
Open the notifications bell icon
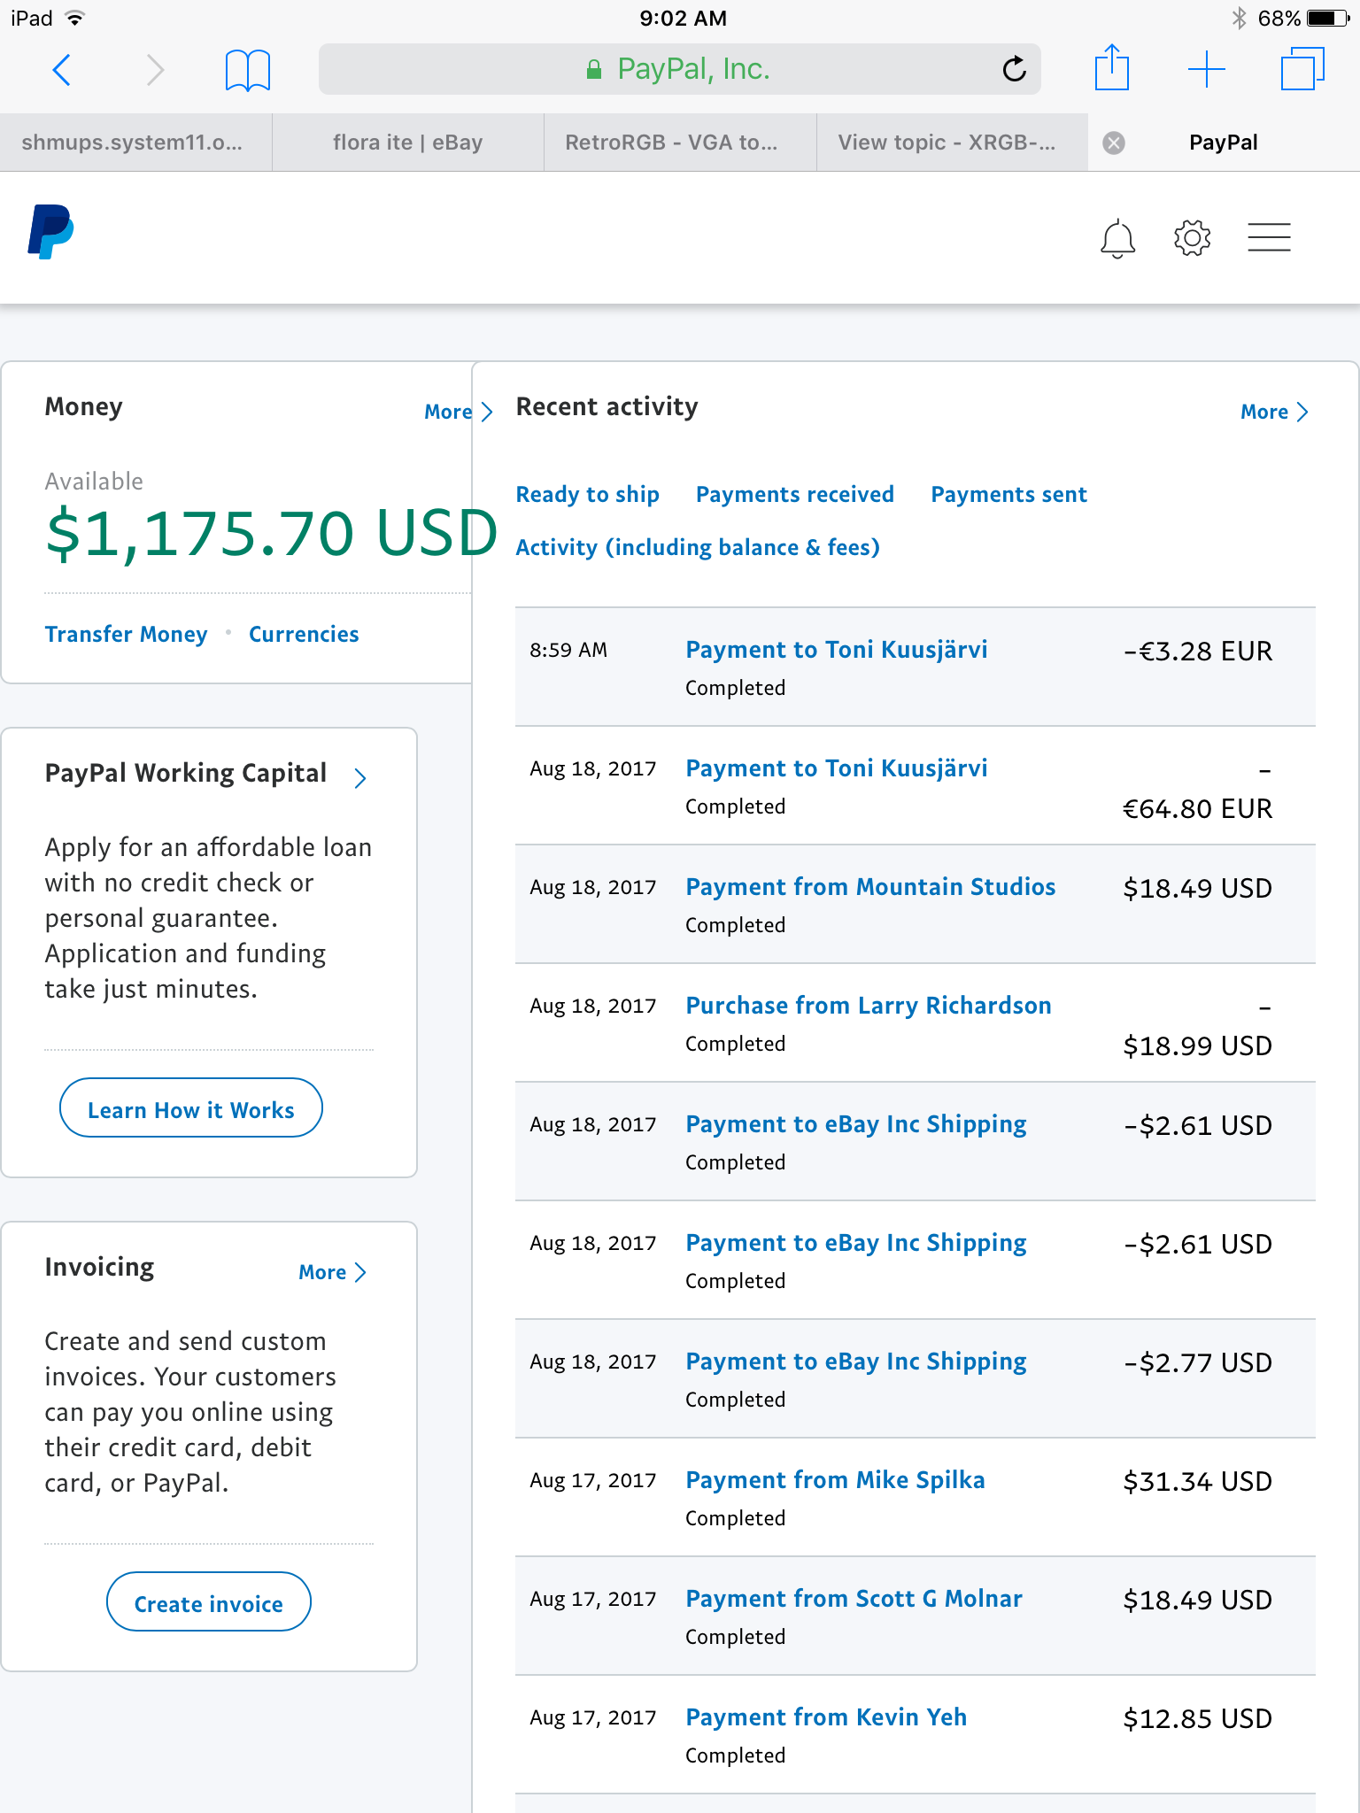pyautogui.click(x=1117, y=238)
